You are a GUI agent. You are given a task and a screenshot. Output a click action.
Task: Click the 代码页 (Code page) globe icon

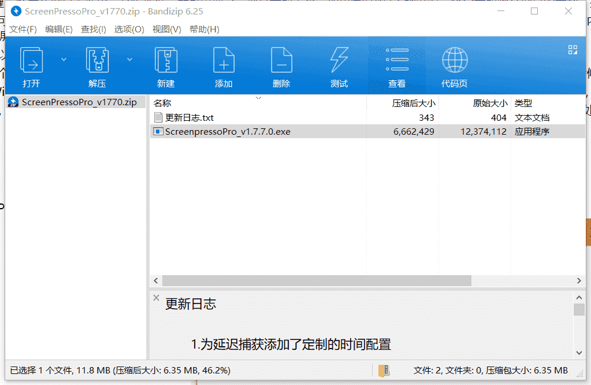[455, 60]
